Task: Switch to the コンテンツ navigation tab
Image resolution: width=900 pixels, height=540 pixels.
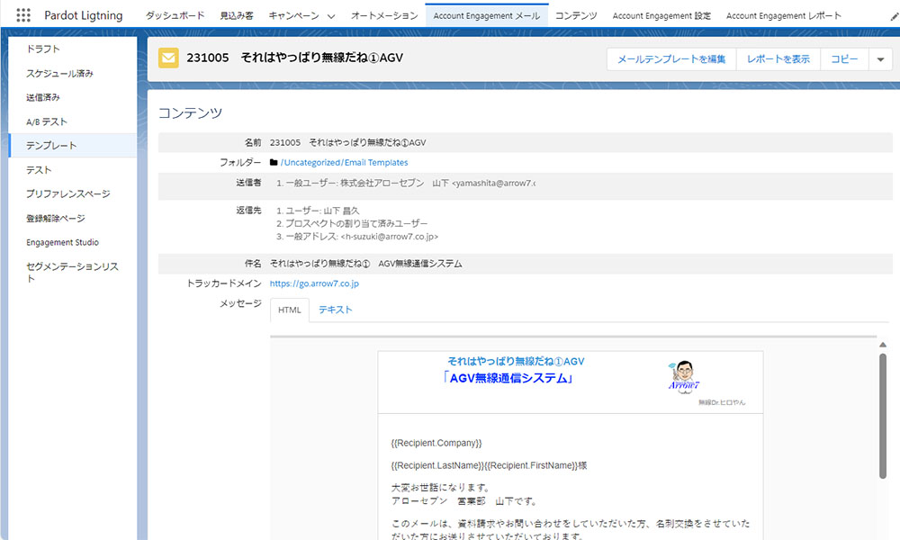Action: [576, 15]
